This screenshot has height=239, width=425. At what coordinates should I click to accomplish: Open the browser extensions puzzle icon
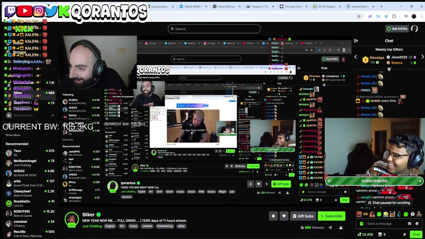[x=394, y=16]
